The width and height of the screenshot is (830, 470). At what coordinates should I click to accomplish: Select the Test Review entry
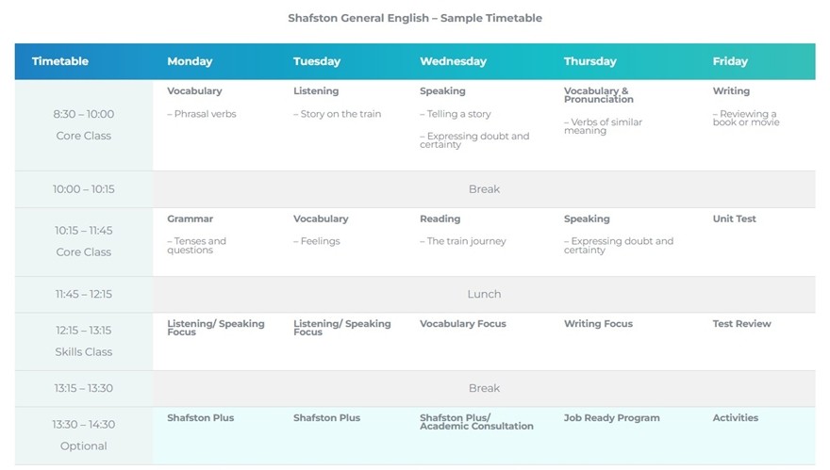(x=741, y=323)
